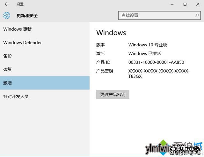
Task: Click the 更改产品密钥 button
Action: 113,94
